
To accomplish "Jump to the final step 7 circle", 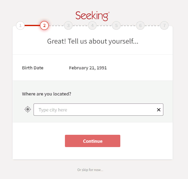I will [164, 25].
